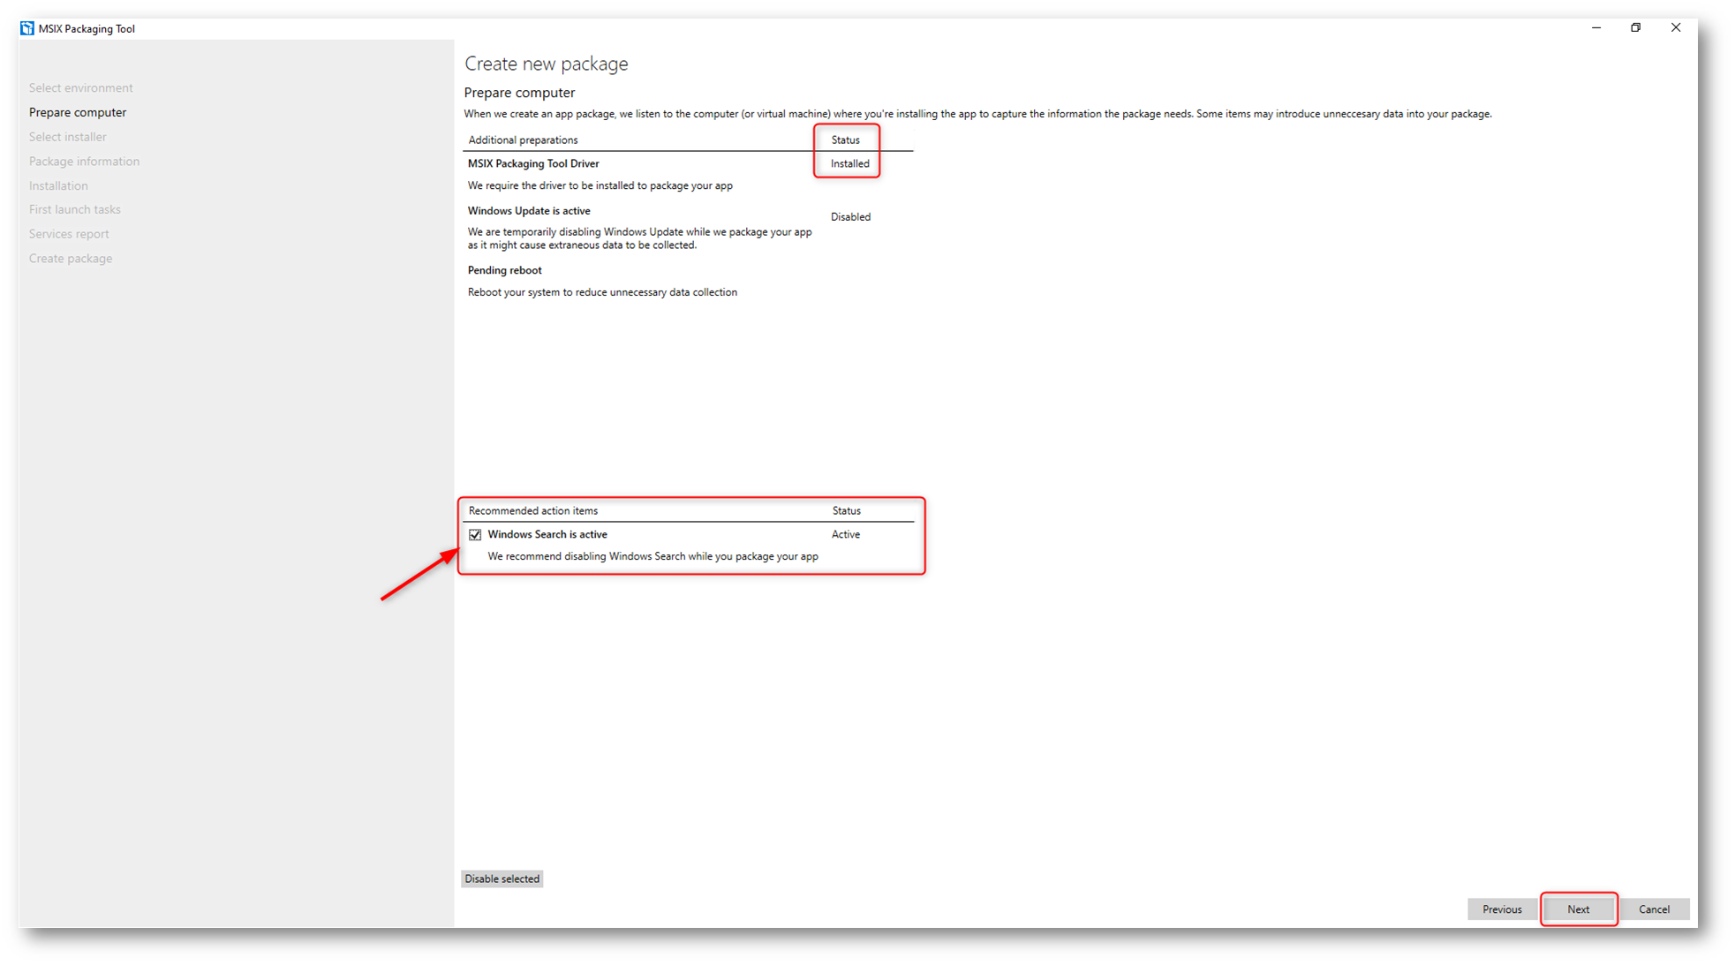This screenshot has width=1735, height=965.
Task: Select the Windows Update is active row
Action: (x=688, y=228)
